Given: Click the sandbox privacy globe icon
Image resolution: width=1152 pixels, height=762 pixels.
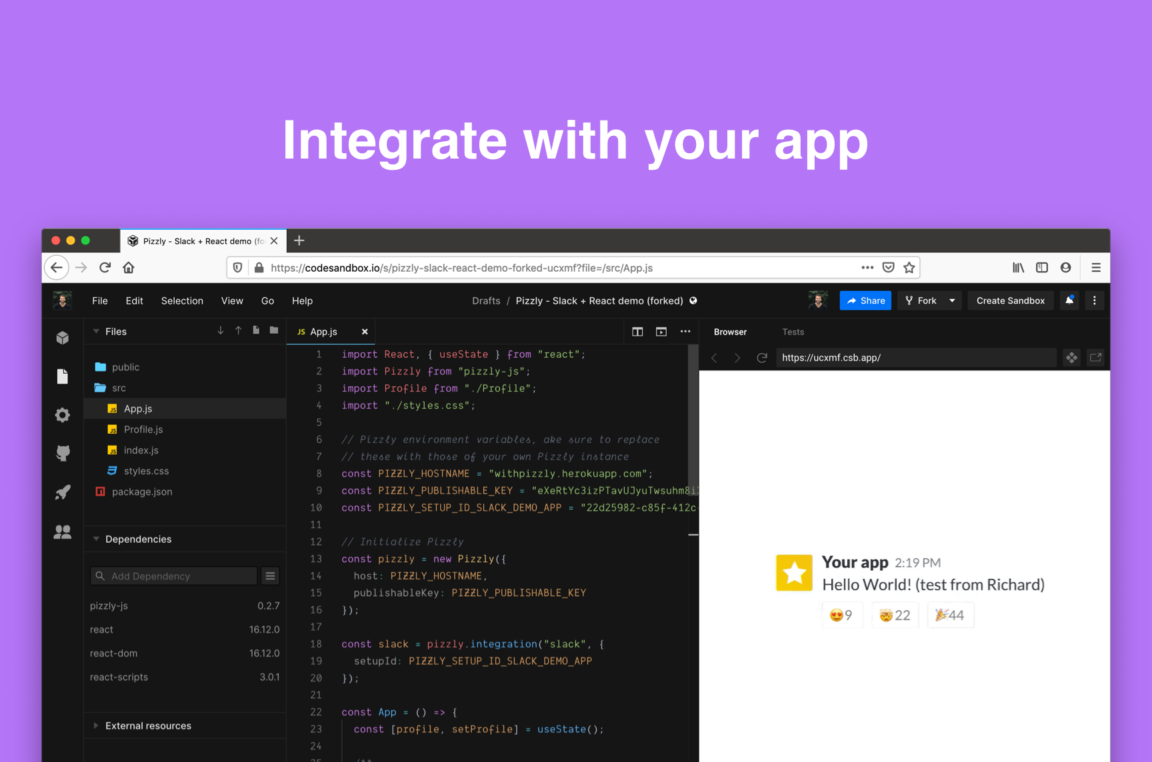Looking at the screenshot, I should pyautogui.click(x=693, y=301).
